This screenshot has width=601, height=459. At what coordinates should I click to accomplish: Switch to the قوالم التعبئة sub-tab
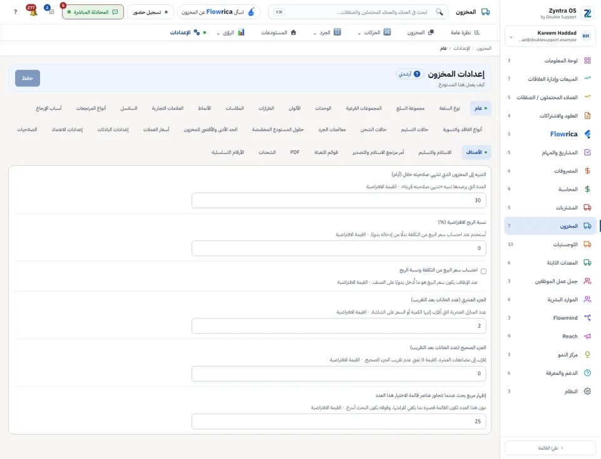point(326,153)
